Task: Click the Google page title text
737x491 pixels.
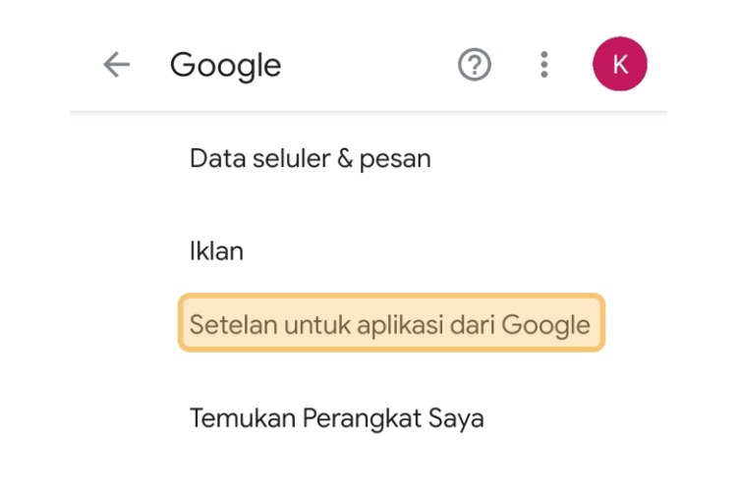Action: [226, 65]
